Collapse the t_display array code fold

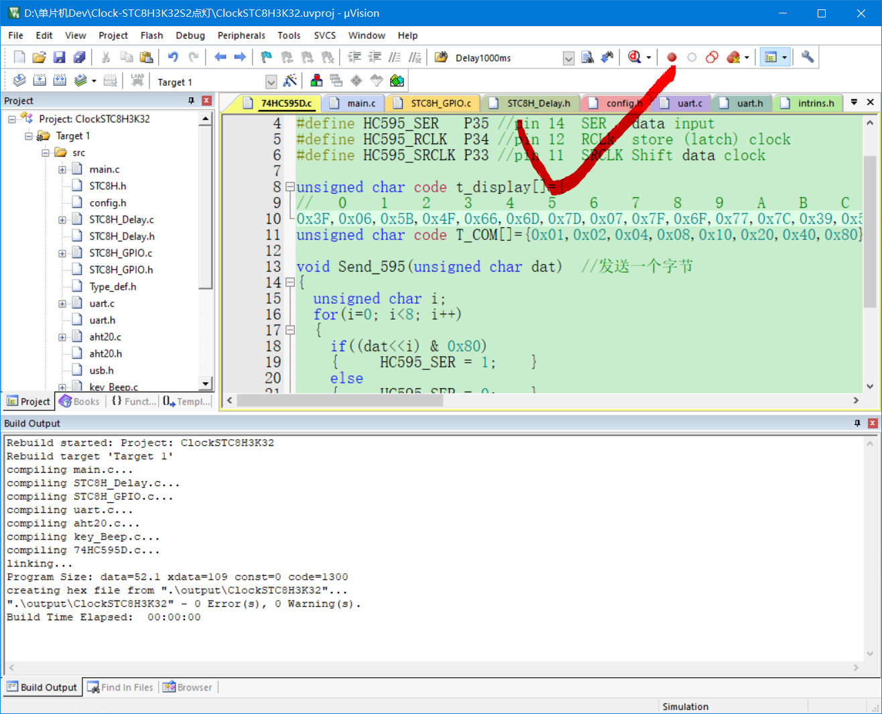pyautogui.click(x=290, y=187)
